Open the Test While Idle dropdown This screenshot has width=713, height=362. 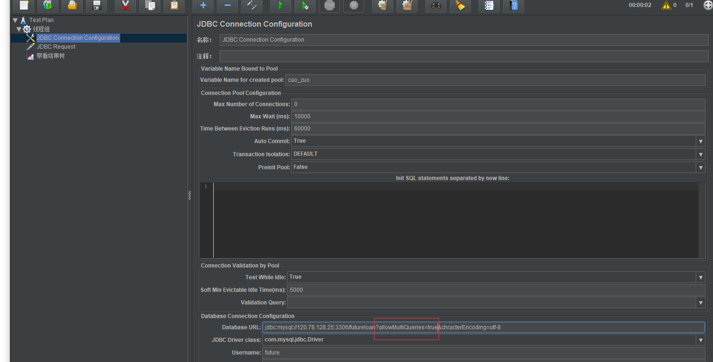pos(700,277)
